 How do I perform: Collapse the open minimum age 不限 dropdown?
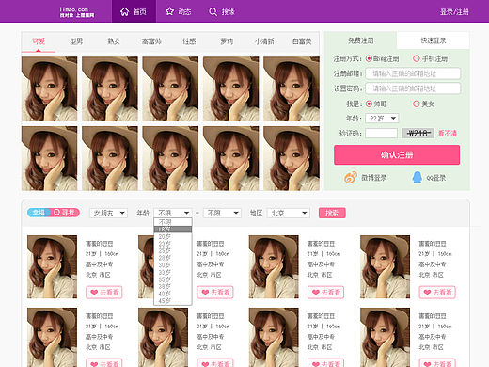[x=173, y=213]
